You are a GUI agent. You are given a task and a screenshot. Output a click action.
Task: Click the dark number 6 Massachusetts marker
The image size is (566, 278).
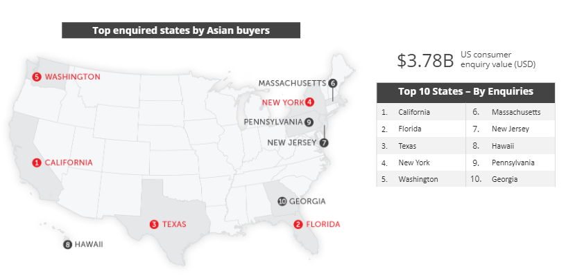coord(333,83)
